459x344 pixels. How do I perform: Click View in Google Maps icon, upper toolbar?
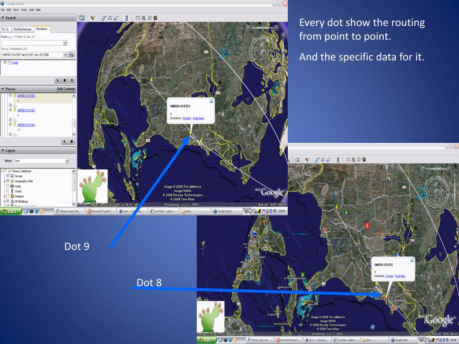tap(150, 18)
